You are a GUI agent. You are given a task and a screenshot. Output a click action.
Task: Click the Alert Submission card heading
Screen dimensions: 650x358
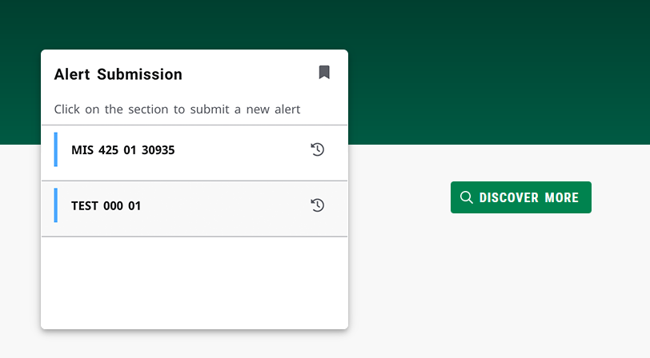tap(118, 74)
